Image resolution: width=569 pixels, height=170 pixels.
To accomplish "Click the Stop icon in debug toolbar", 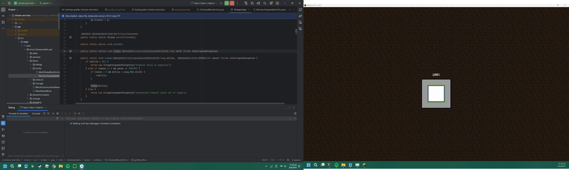I will point(48,113).
